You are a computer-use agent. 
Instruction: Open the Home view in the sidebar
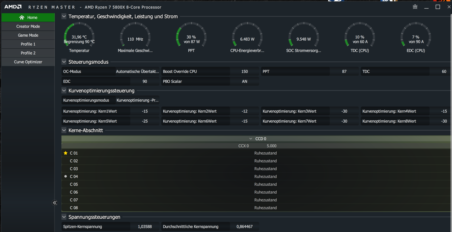pyautogui.click(x=28, y=18)
